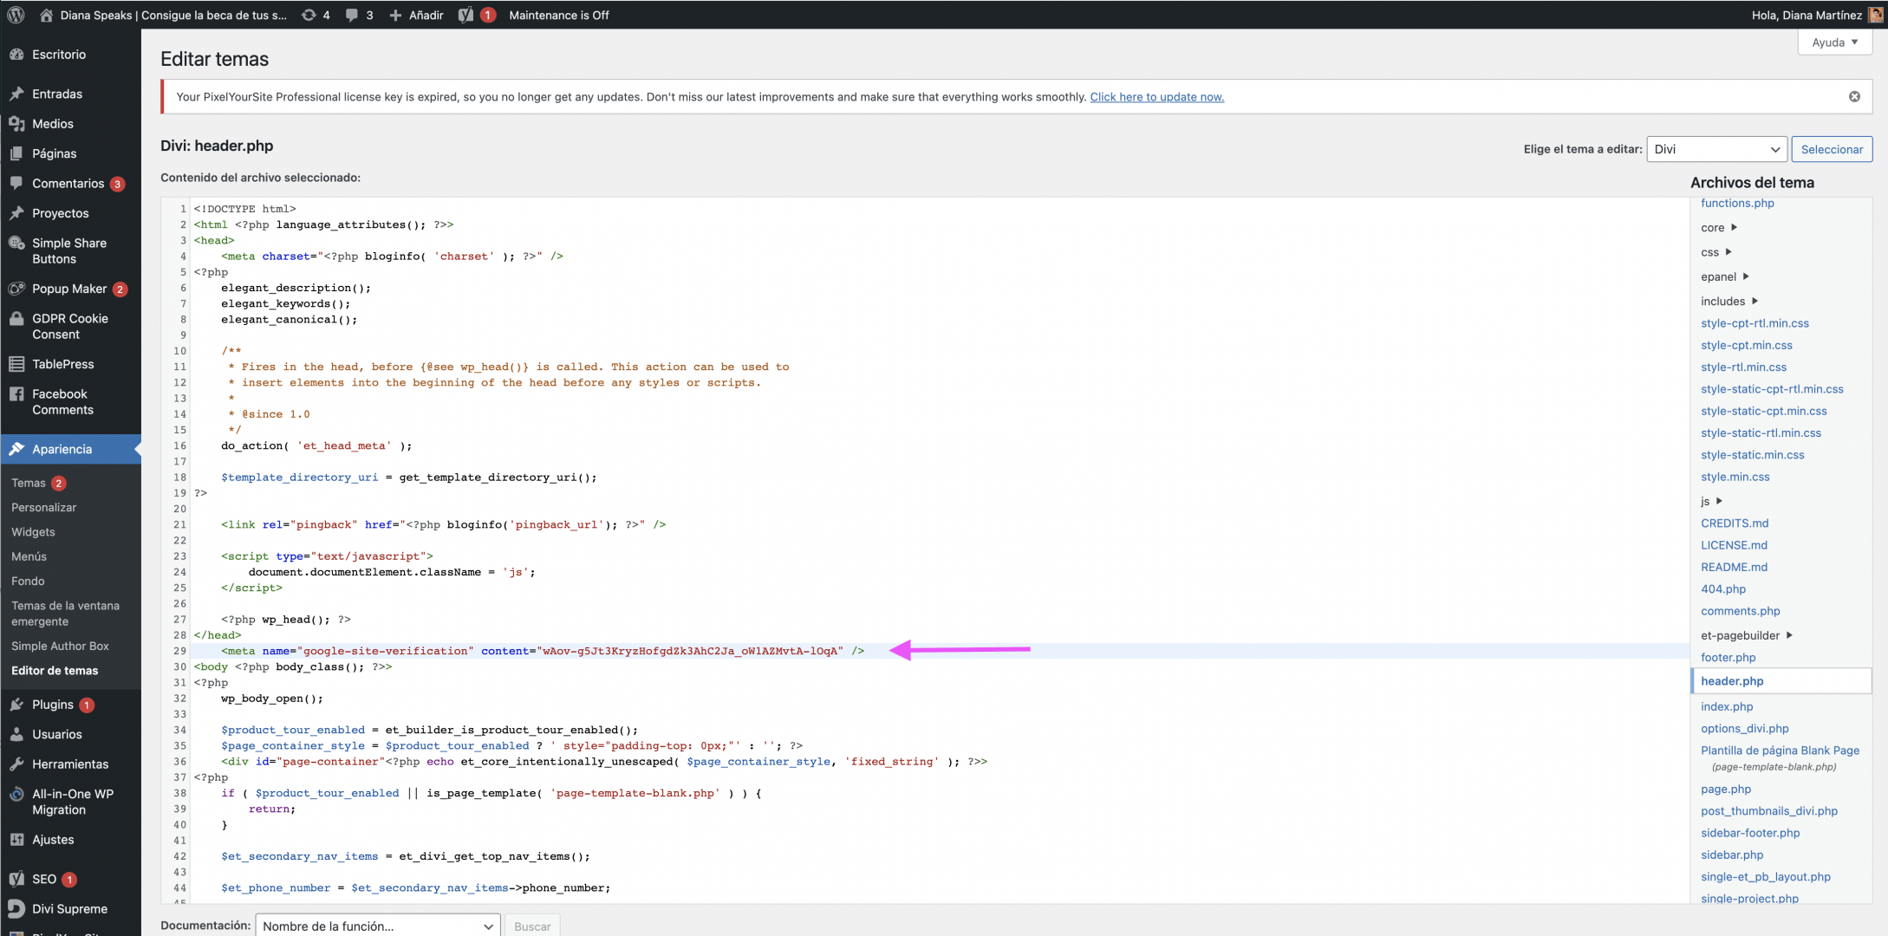The height and width of the screenshot is (936, 1888).
Task: Open Personalizar submenu item
Action: (43, 507)
